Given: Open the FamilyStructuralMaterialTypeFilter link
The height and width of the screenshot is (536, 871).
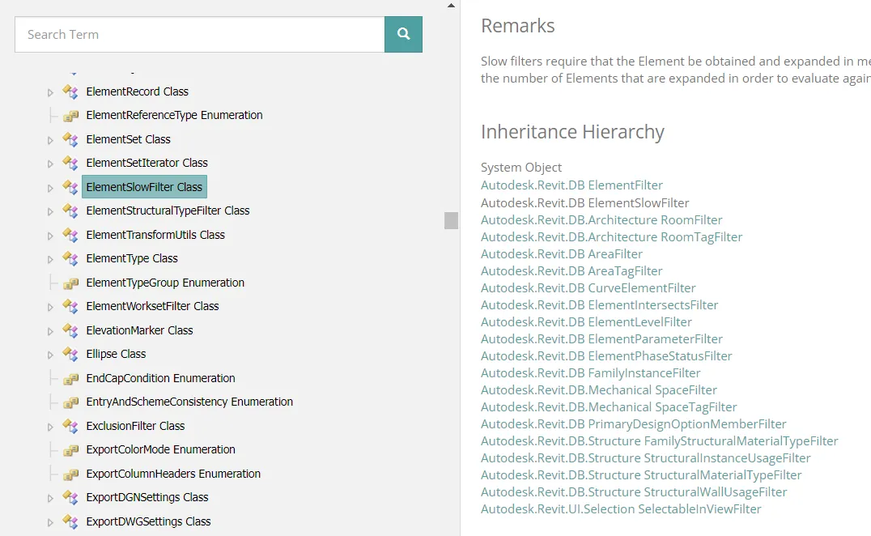Looking at the screenshot, I should 660,441.
